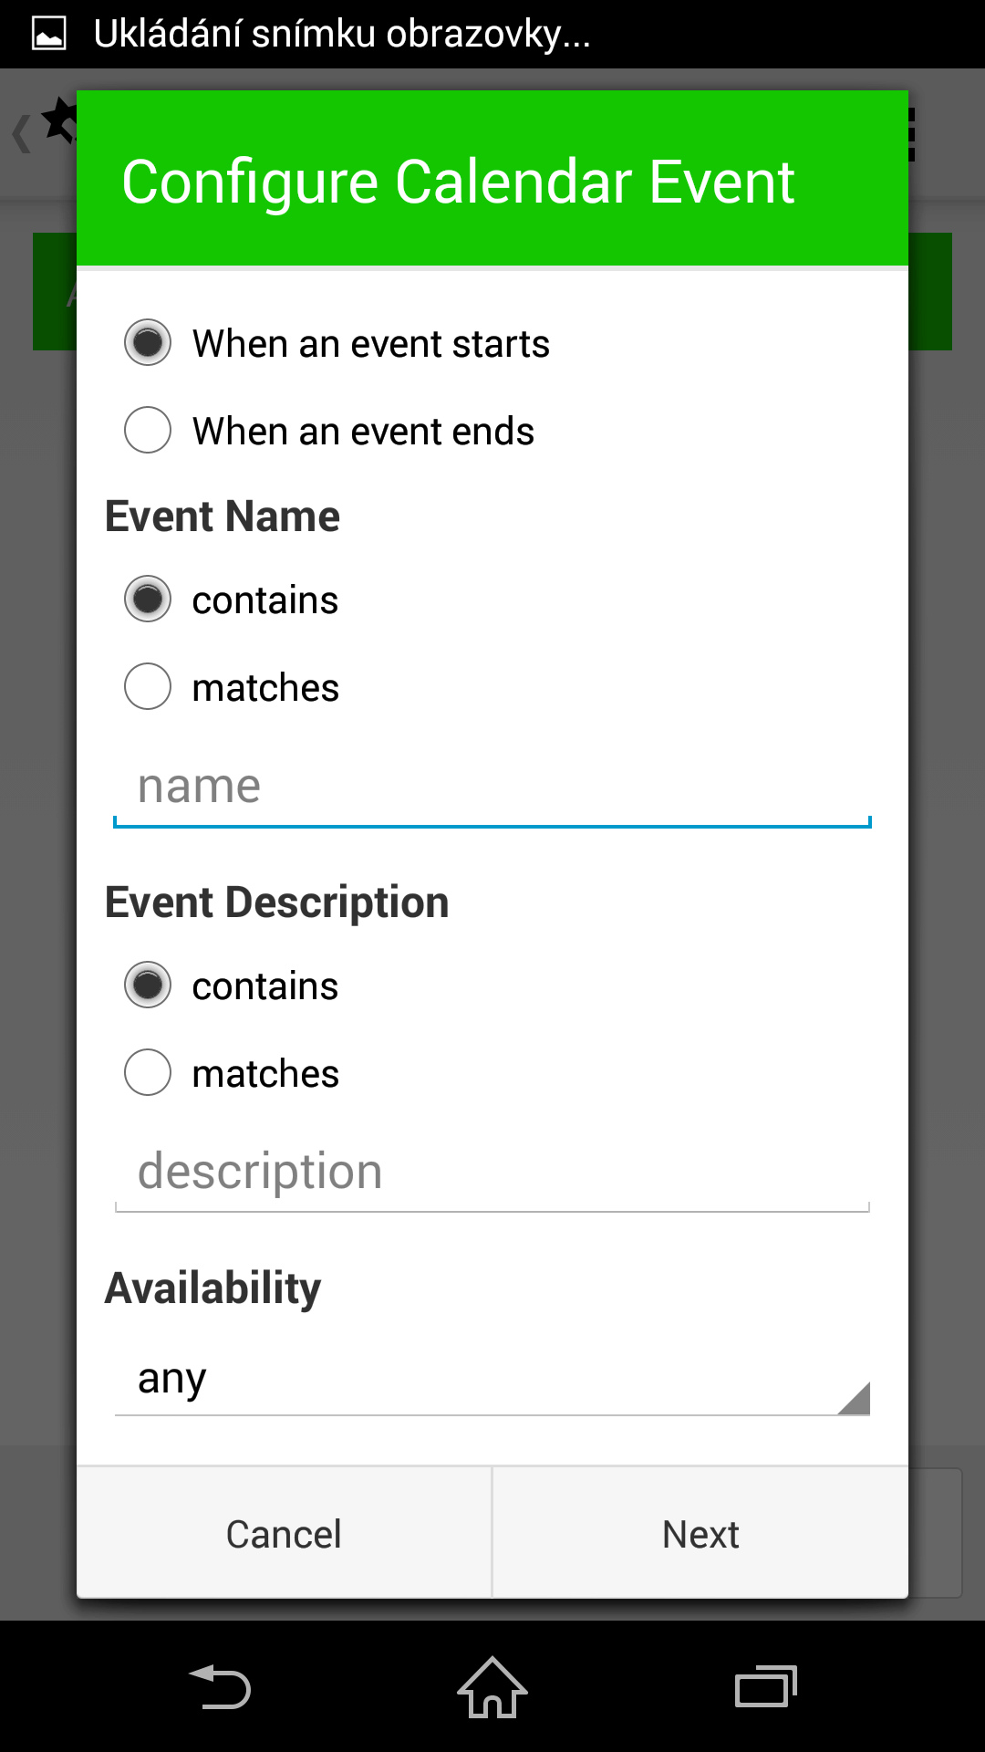Choose 'contains' under Event Description
985x1752 pixels.
coord(232,985)
